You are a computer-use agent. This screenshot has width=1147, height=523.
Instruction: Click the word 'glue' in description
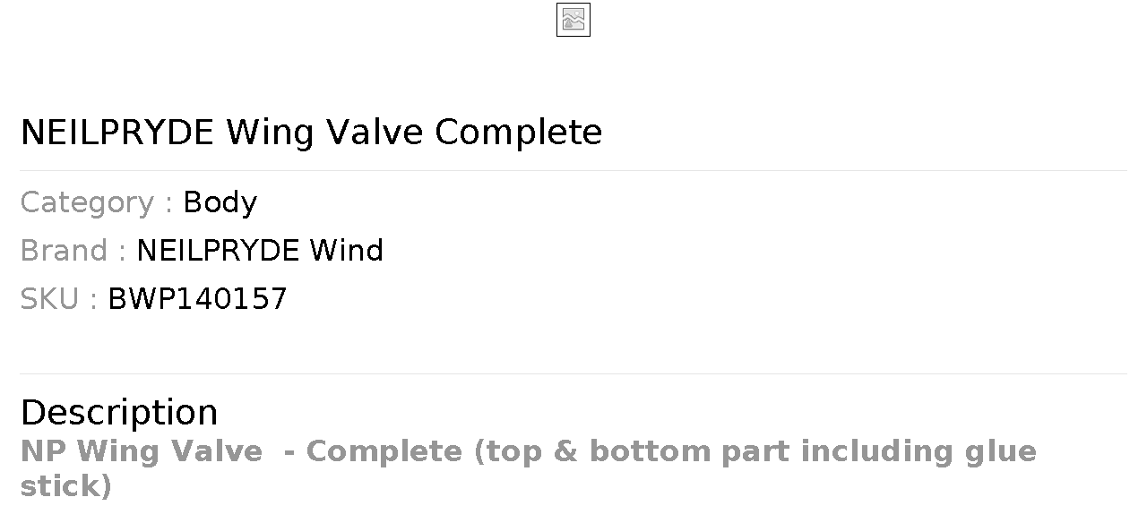tap(1000, 451)
